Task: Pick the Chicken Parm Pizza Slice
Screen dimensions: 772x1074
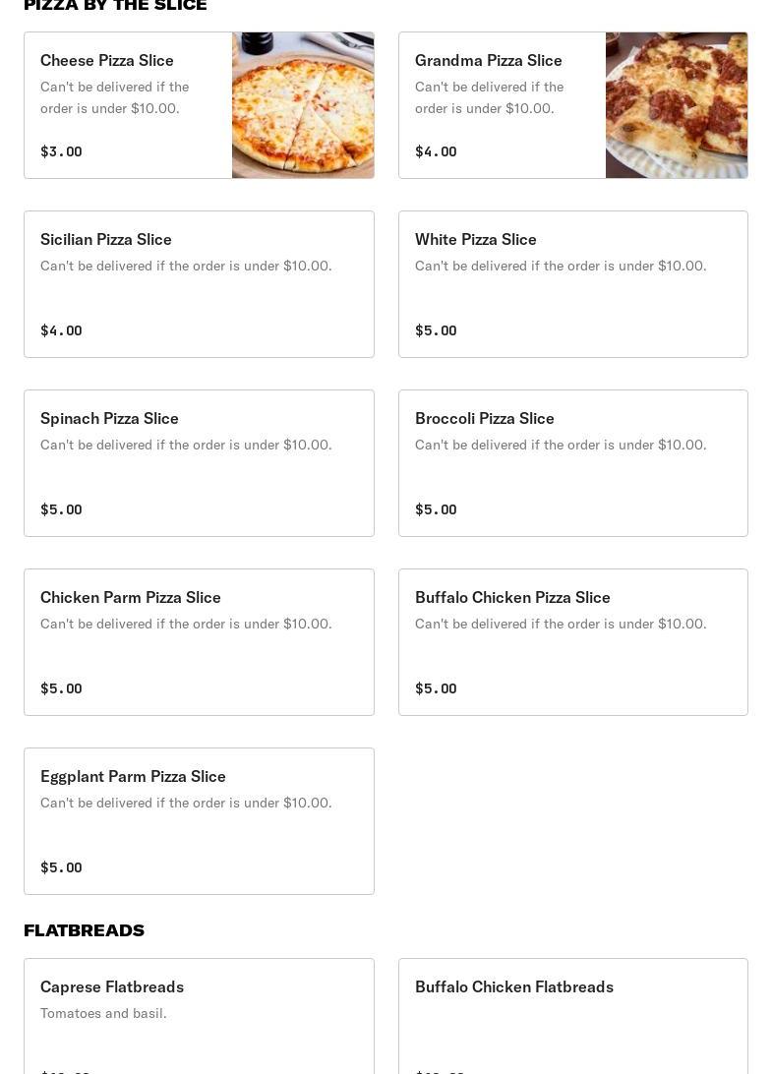Action: 199,642
